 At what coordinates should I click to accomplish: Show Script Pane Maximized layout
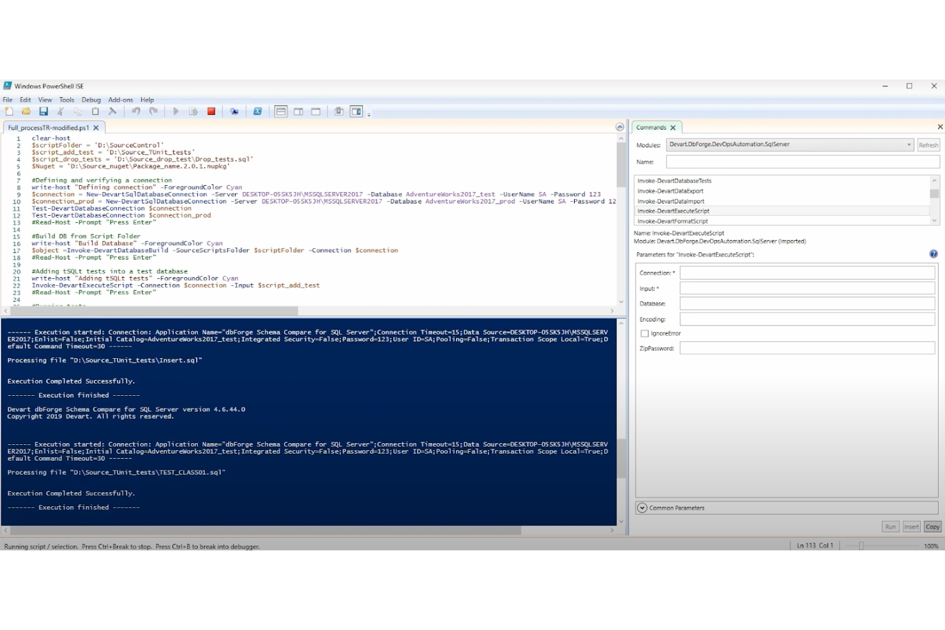coord(315,111)
